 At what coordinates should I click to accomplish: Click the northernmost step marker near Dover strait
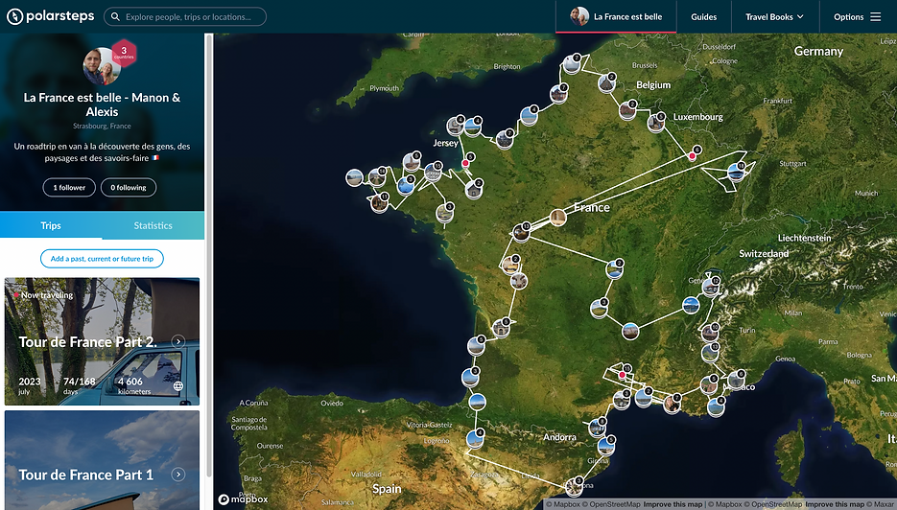tap(571, 64)
